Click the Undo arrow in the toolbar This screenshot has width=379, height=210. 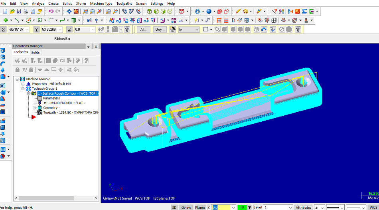[x=51, y=11]
